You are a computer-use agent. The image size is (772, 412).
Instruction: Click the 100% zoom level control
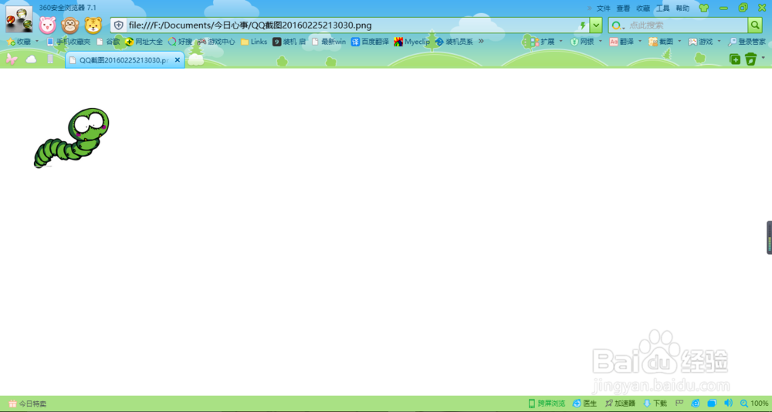[x=754, y=404]
